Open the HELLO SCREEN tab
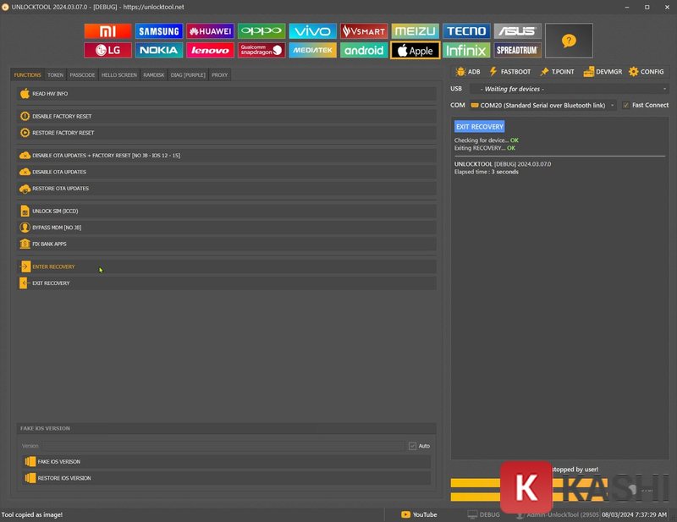Viewport: 677px width, 522px height. point(118,74)
